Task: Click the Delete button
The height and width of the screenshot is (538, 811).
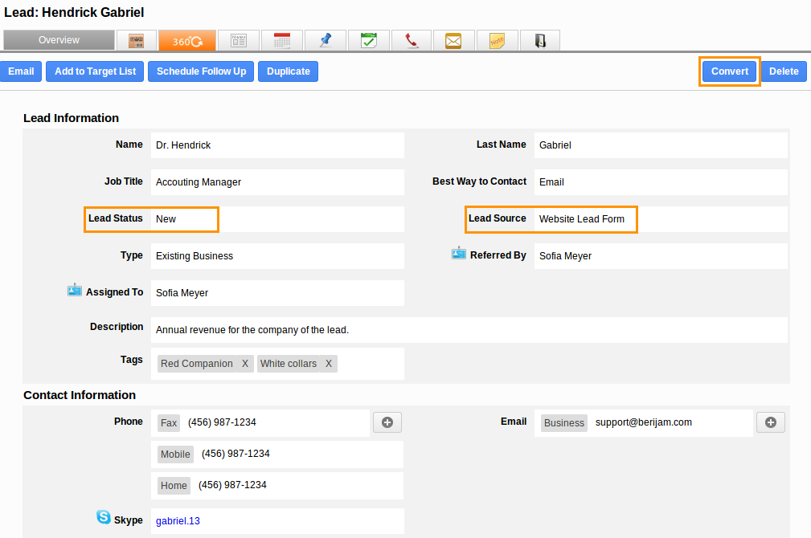Action: pos(784,71)
